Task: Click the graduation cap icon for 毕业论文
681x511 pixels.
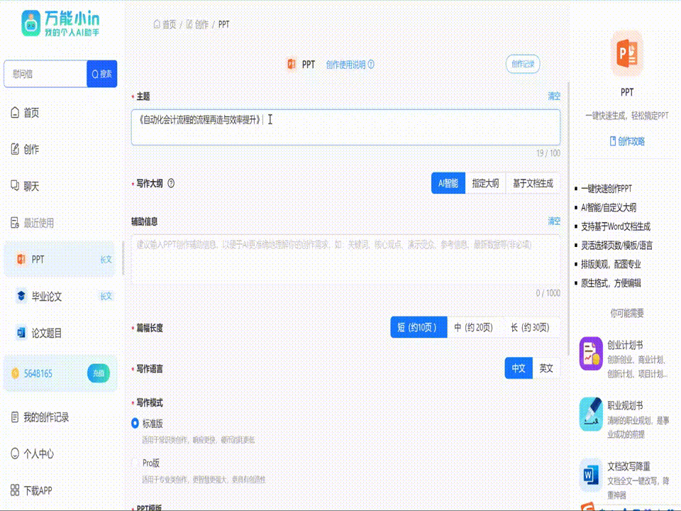Action: [21, 297]
